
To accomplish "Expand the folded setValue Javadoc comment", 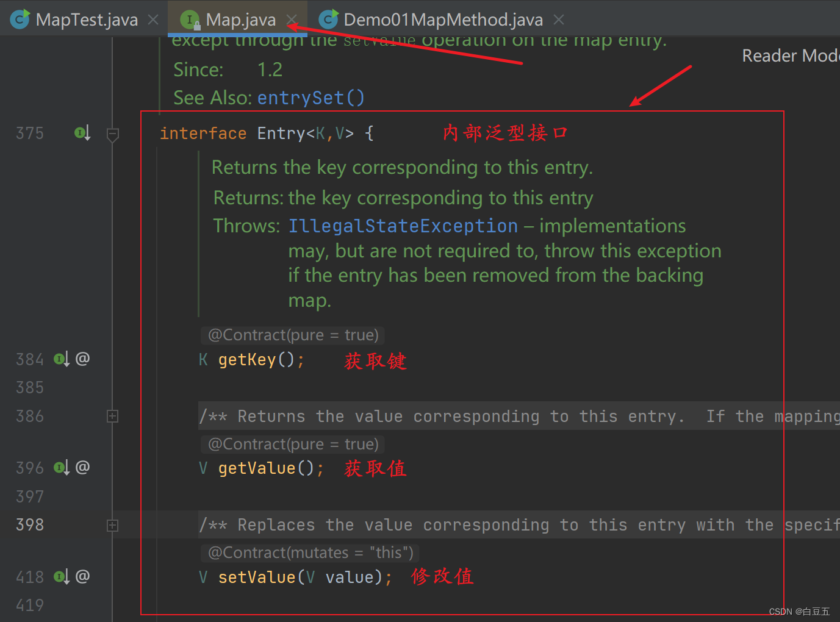I will [113, 525].
